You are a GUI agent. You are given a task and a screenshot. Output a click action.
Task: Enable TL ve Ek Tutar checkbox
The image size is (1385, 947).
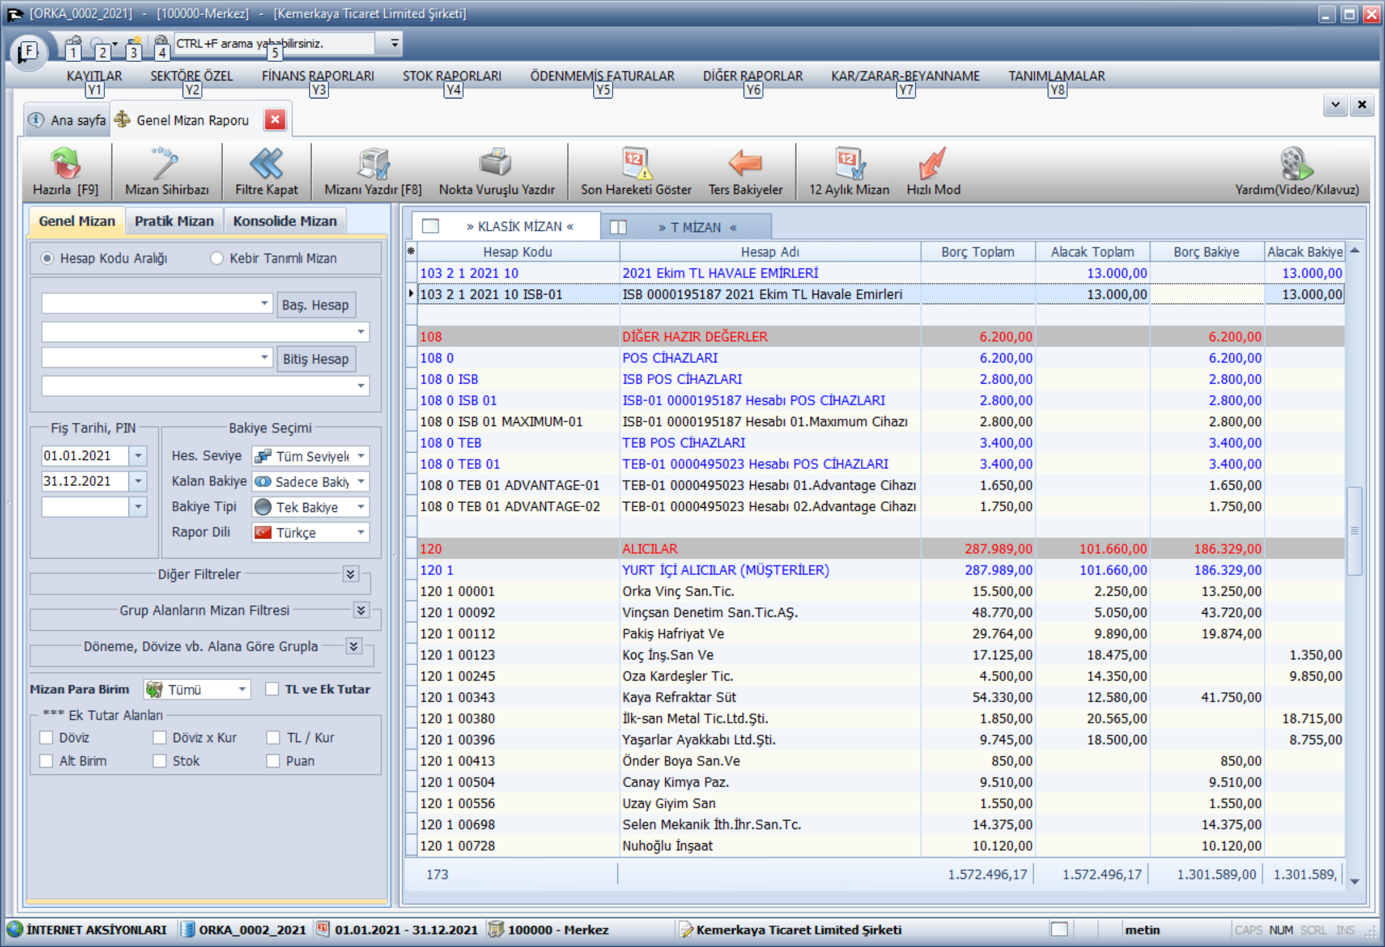pos(272,688)
